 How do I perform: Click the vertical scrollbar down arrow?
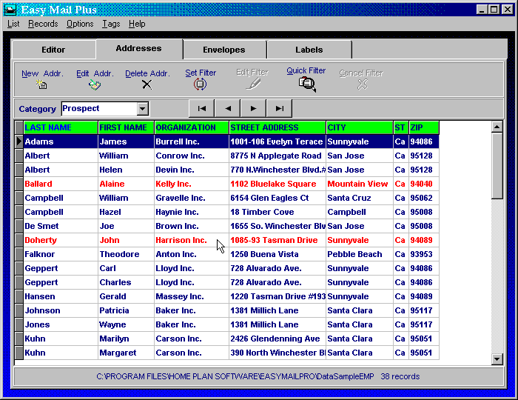(x=497, y=359)
